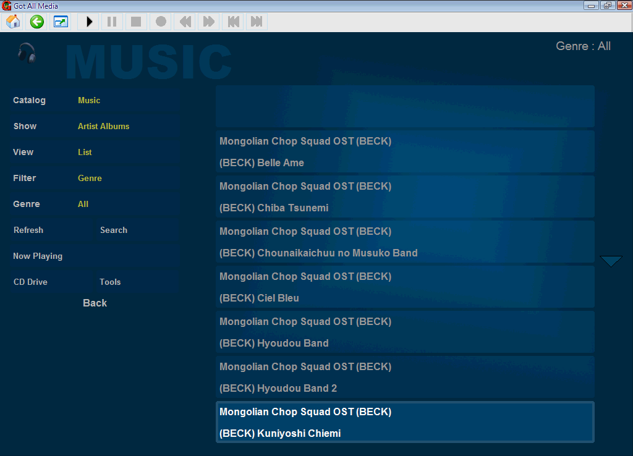Viewport: 633px width, 456px height.
Task: Pause playback in toolbar
Action: click(113, 22)
